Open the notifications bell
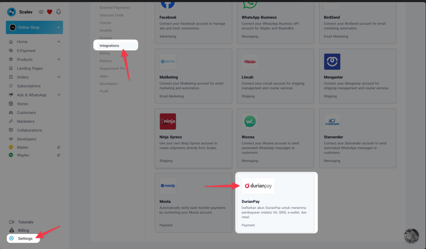 click(x=58, y=12)
